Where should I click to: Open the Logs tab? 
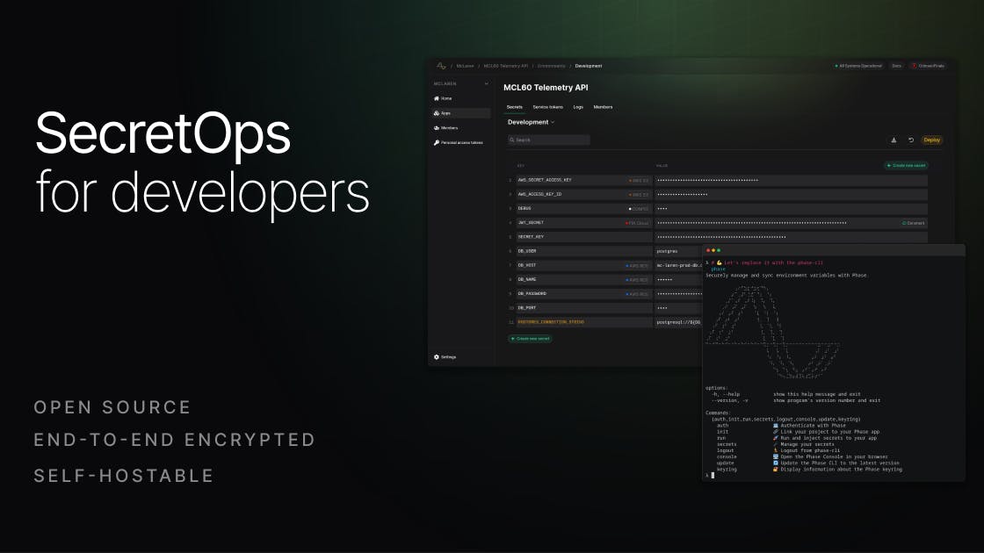point(578,107)
